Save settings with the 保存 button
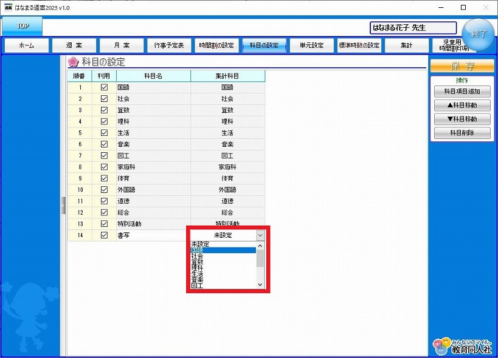Screen dimensions: 498x358 click(x=462, y=66)
